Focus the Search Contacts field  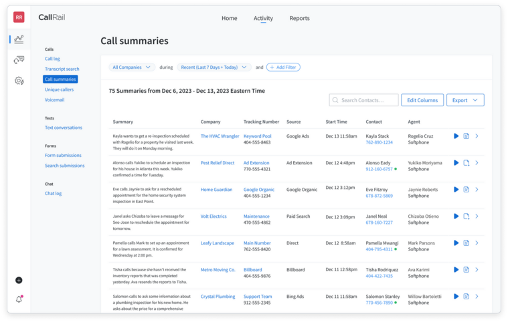pyautogui.click(x=363, y=100)
